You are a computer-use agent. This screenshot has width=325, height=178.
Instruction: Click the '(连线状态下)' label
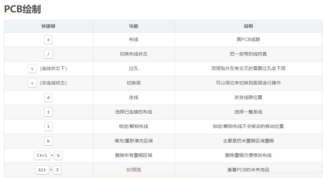tap(53, 68)
